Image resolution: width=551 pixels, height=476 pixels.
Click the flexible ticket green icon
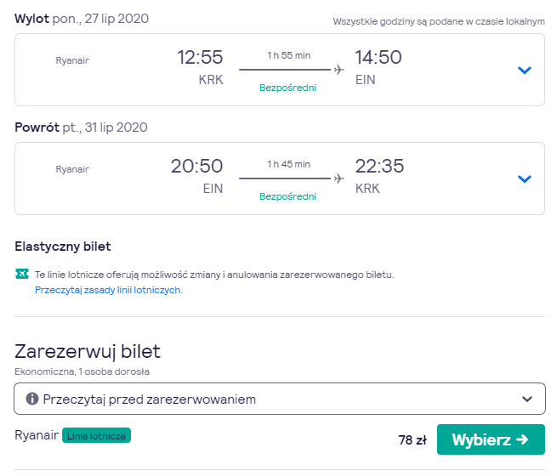22,275
